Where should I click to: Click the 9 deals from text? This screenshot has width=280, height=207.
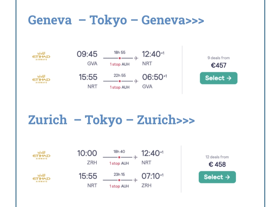219,58
